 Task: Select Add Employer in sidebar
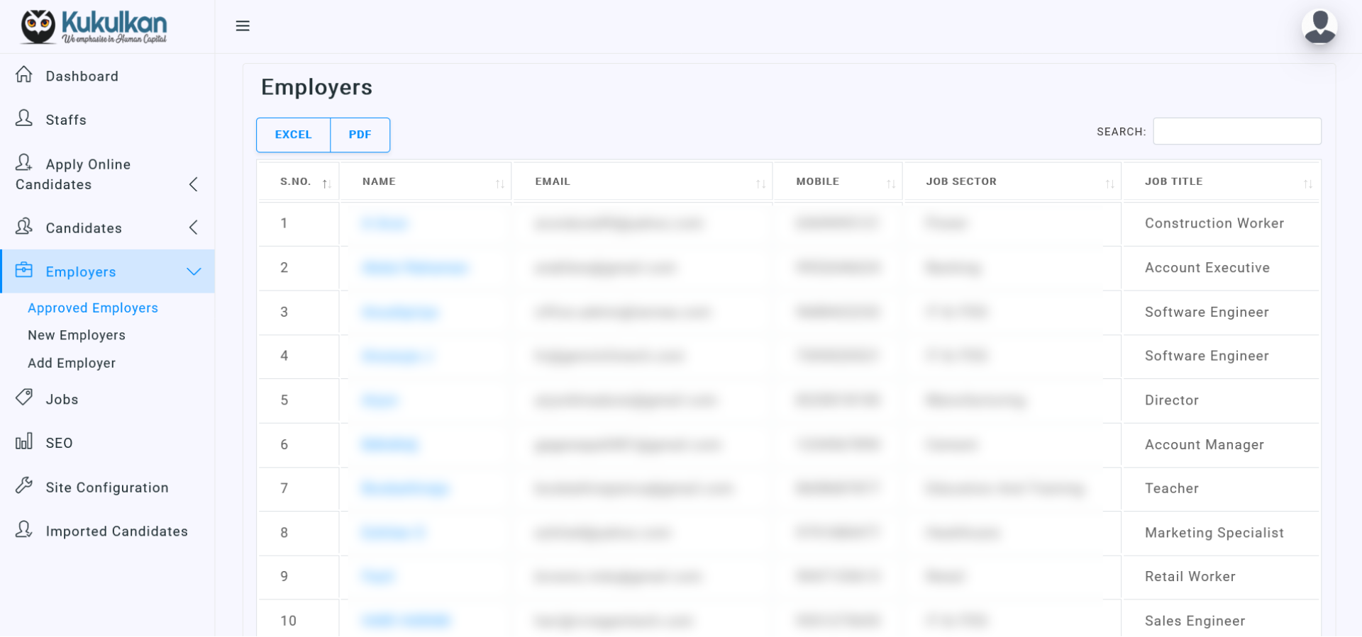point(72,363)
